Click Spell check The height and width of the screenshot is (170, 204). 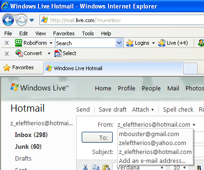(178, 110)
